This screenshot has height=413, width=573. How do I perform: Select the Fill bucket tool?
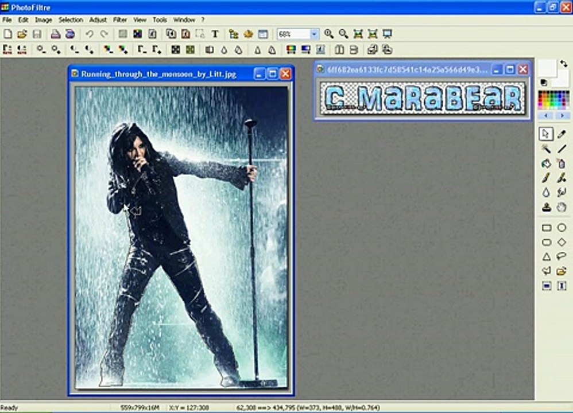pyautogui.click(x=546, y=163)
